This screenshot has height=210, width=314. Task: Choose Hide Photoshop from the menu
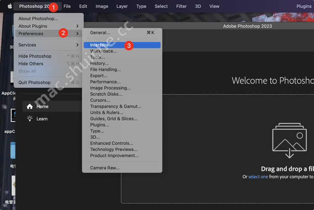tap(35, 56)
